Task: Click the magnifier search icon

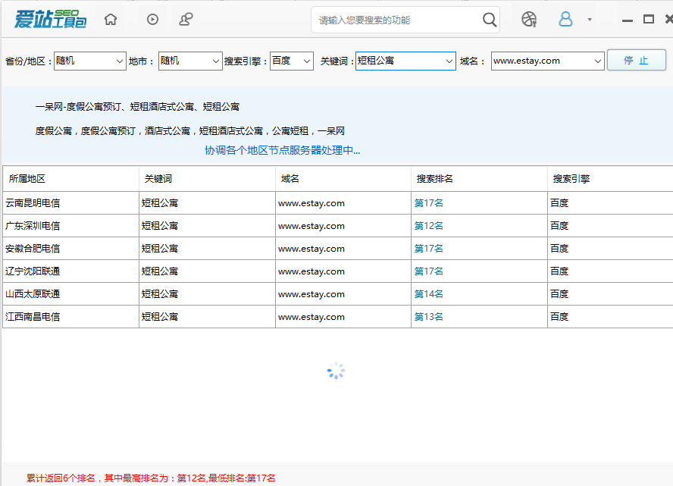Action: (x=490, y=20)
